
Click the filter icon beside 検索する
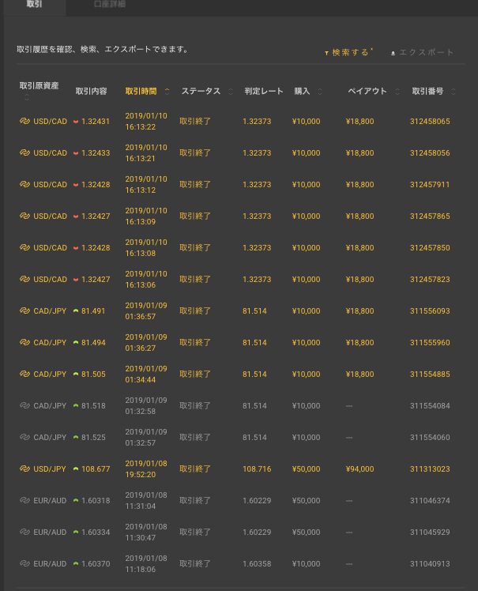point(327,53)
